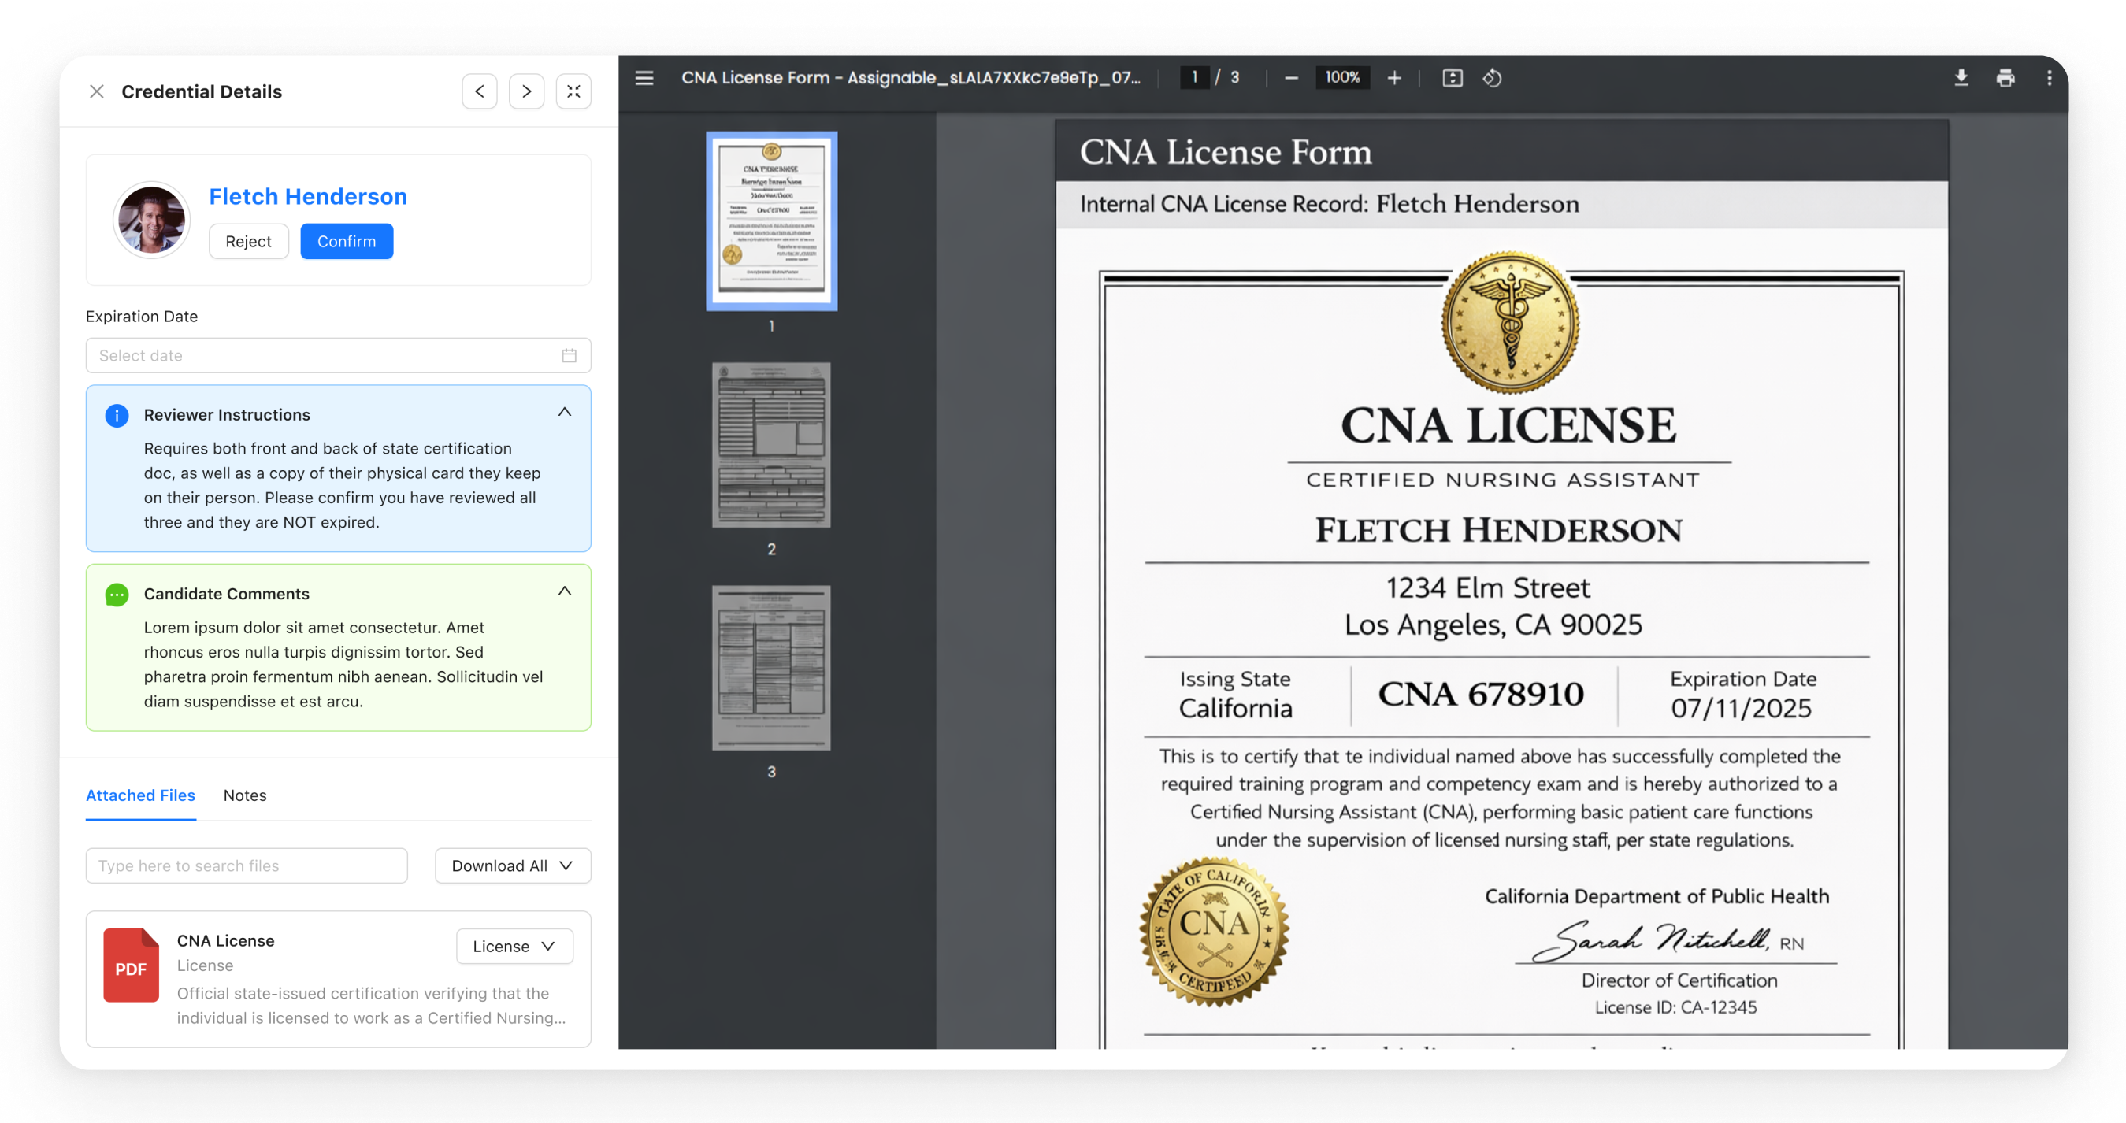Viewport: 2126px width, 1123px height.
Task: Collapse the Candidate Comments section
Action: coord(565,591)
